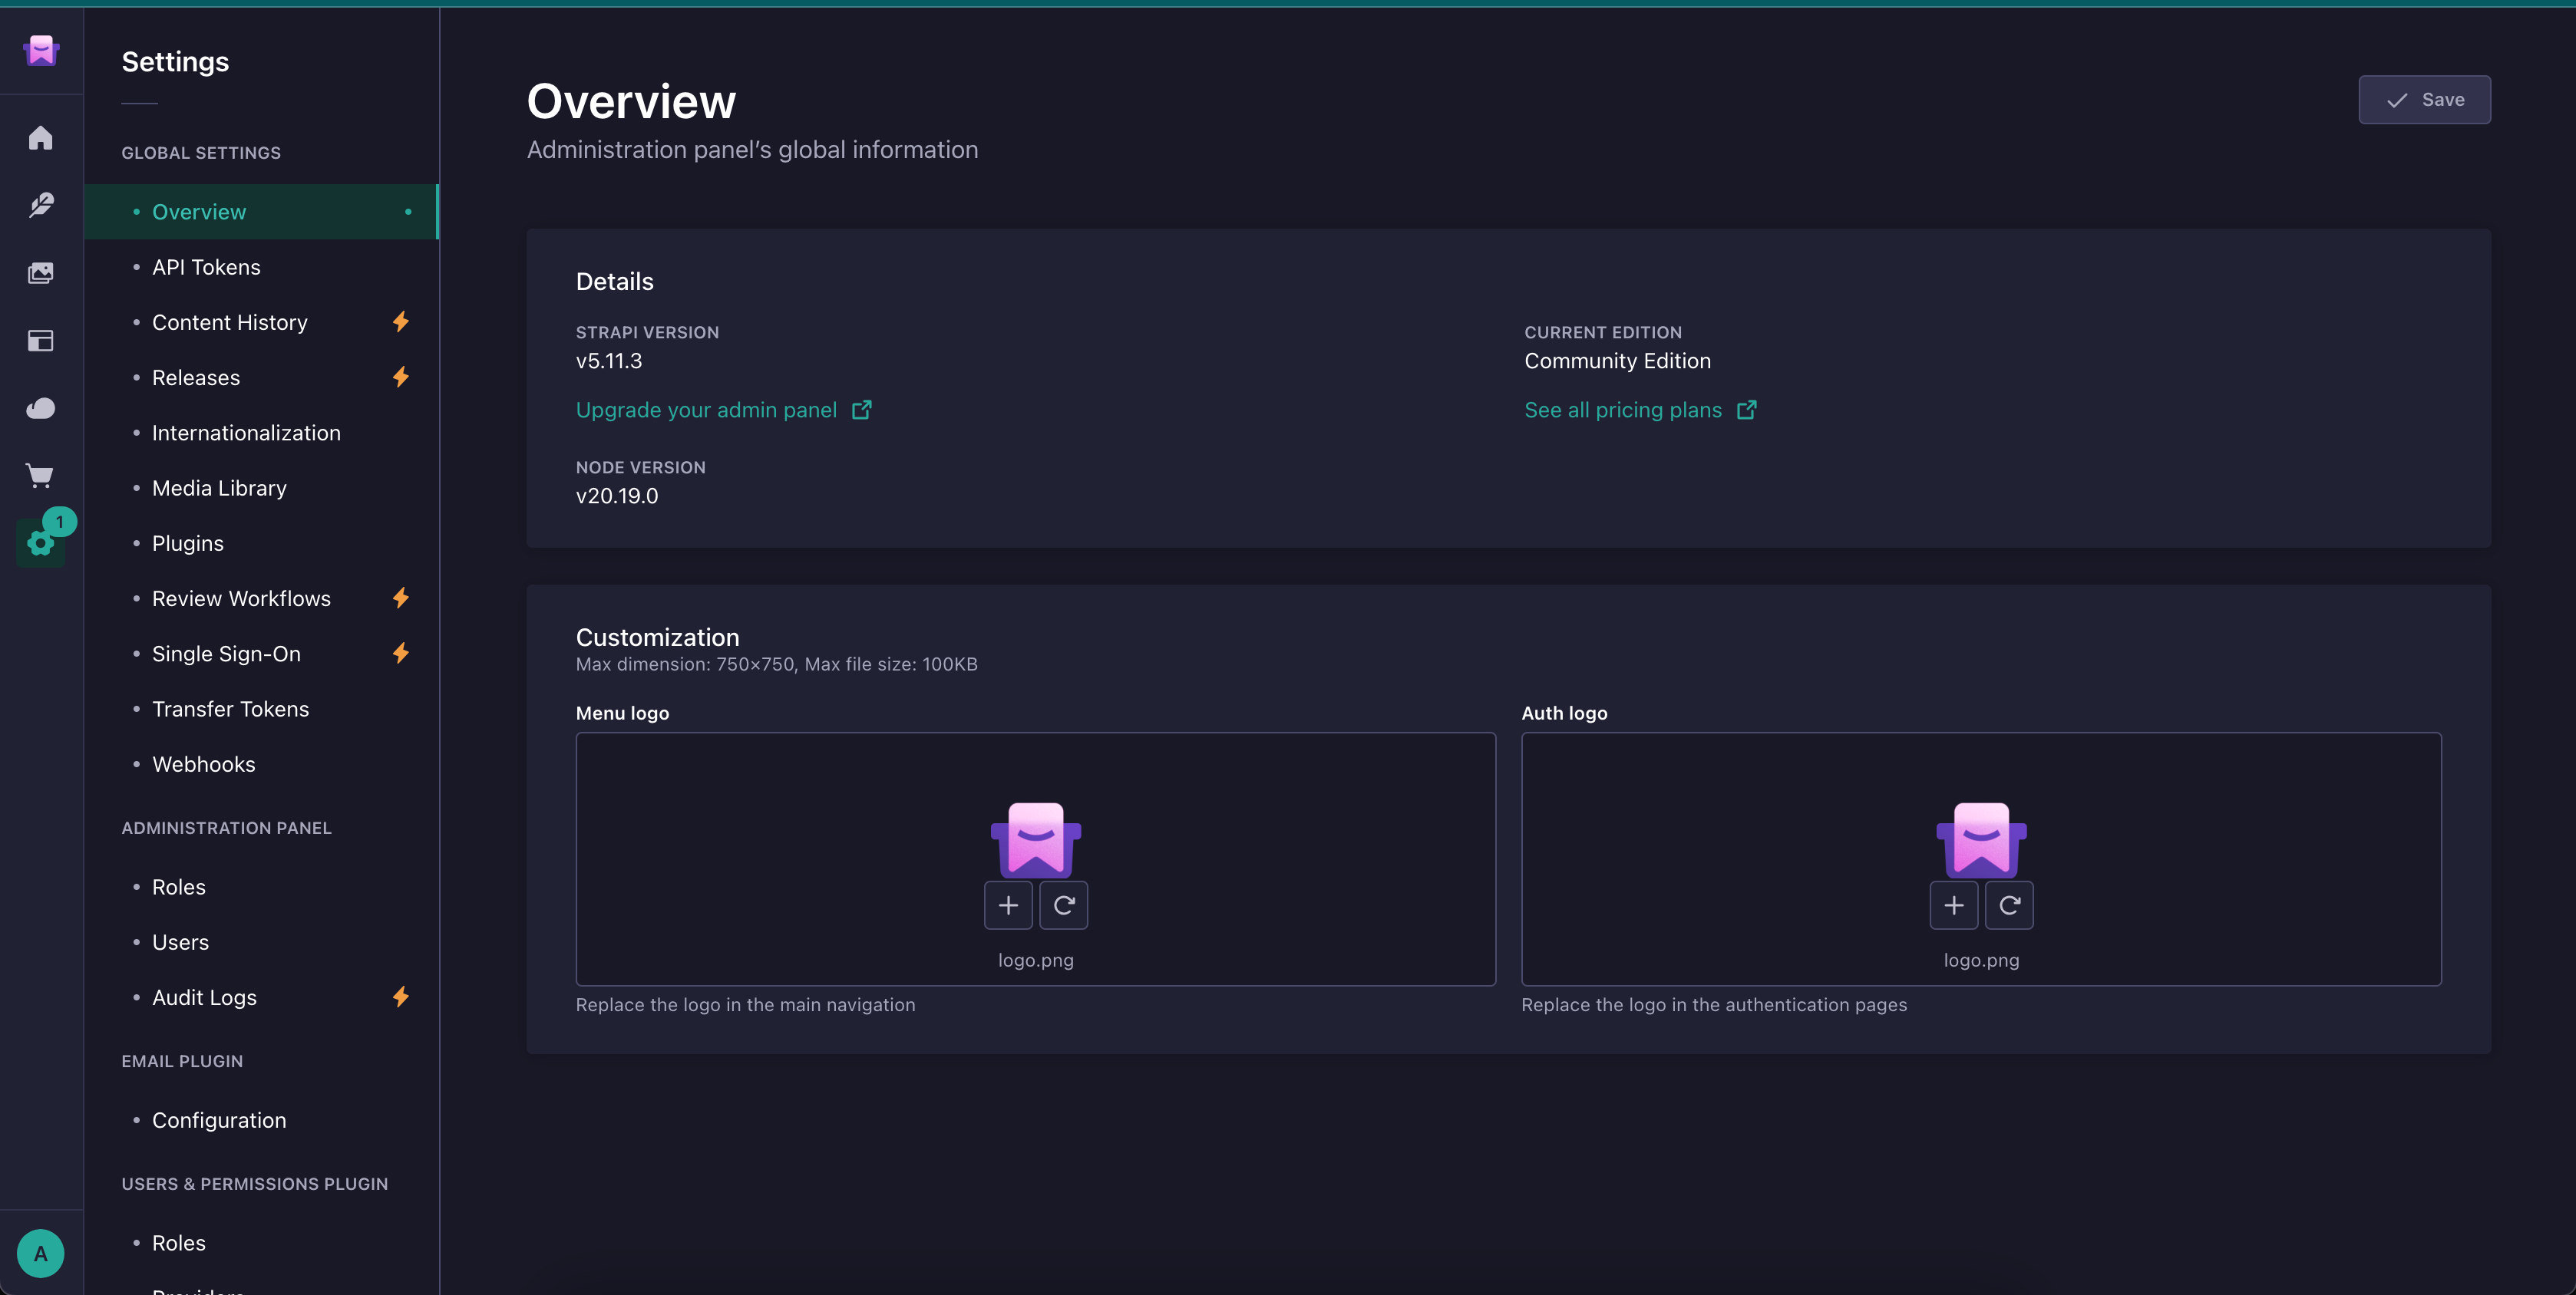Open the Marketplace cart icon
The width and height of the screenshot is (2576, 1295).
(x=41, y=476)
